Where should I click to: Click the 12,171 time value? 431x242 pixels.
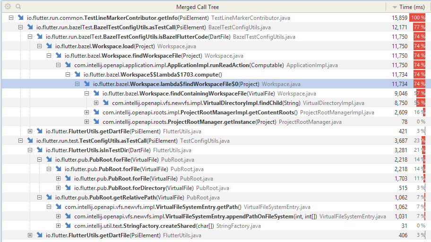[x=399, y=27]
